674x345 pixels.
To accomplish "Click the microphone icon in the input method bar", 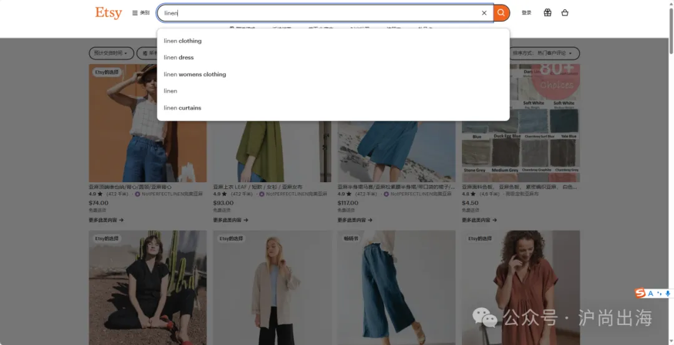I will [x=668, y=293].
